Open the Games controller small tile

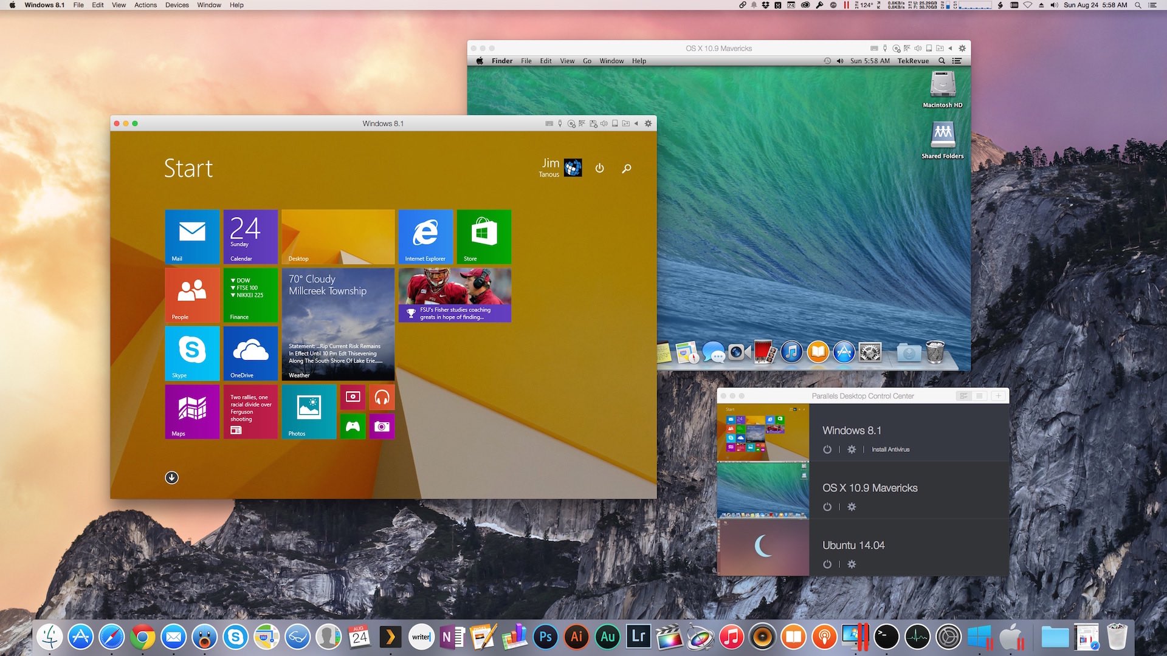(x=353, y=426)
